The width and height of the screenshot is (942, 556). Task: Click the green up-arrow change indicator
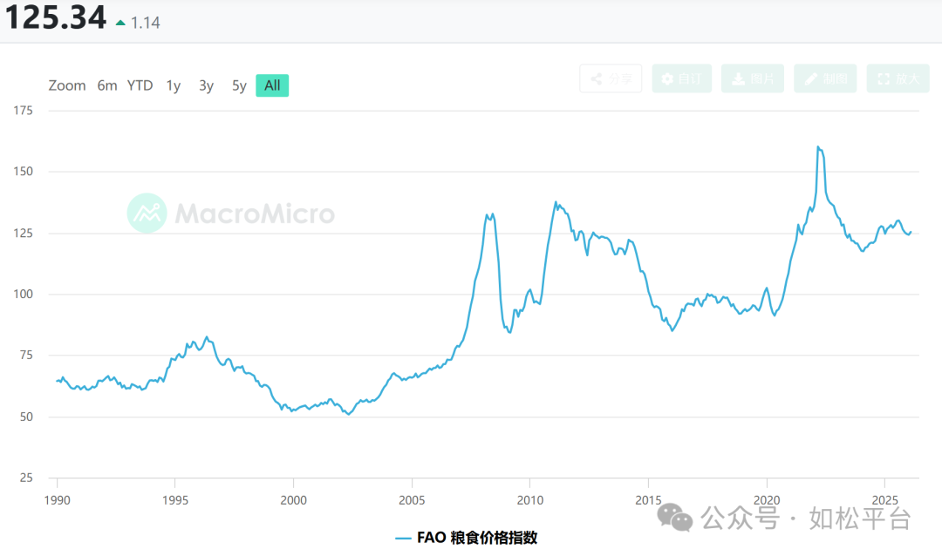[x=120, y=23]
